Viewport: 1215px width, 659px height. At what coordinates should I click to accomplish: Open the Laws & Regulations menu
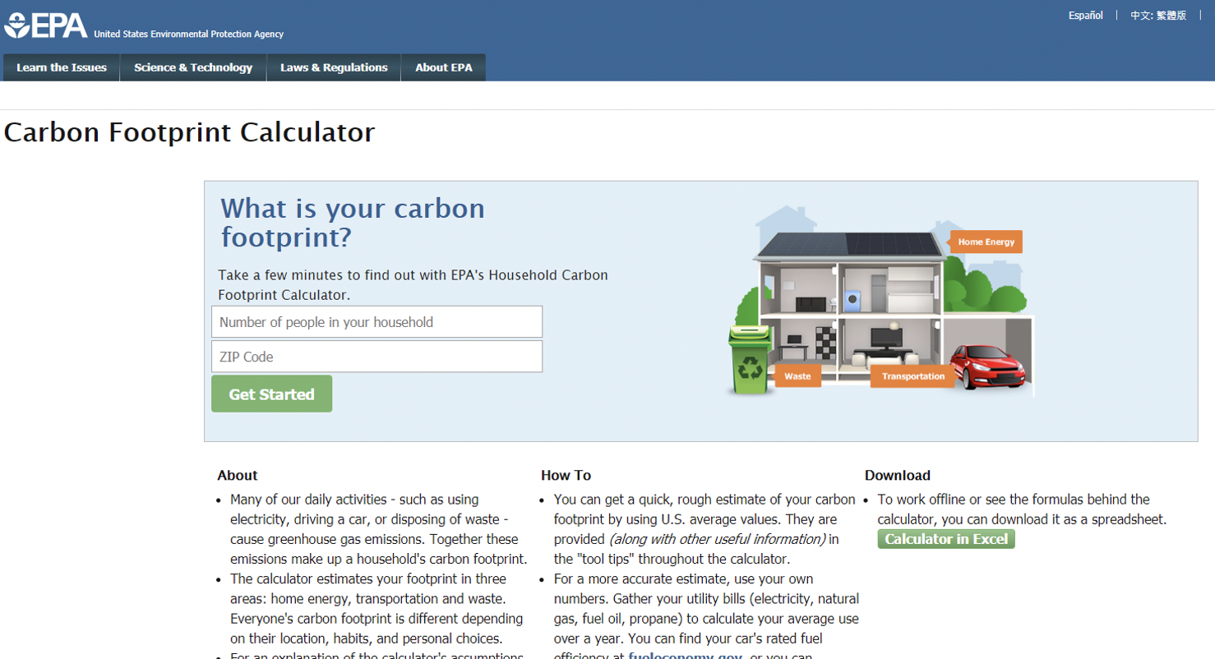tap(334, 67)
